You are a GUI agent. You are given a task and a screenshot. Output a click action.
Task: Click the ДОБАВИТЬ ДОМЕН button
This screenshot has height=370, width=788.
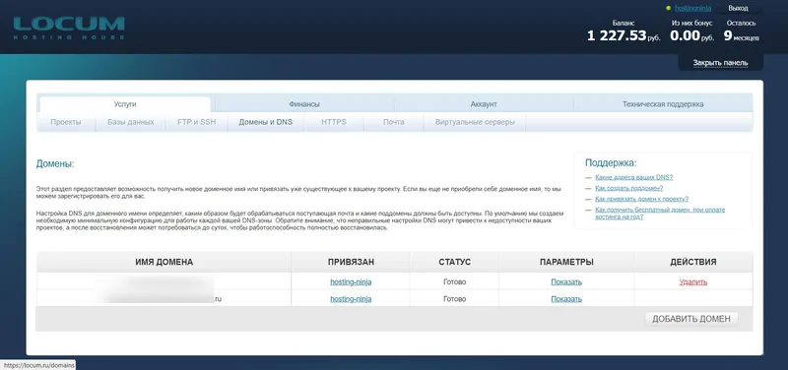[x=691, y=319]
